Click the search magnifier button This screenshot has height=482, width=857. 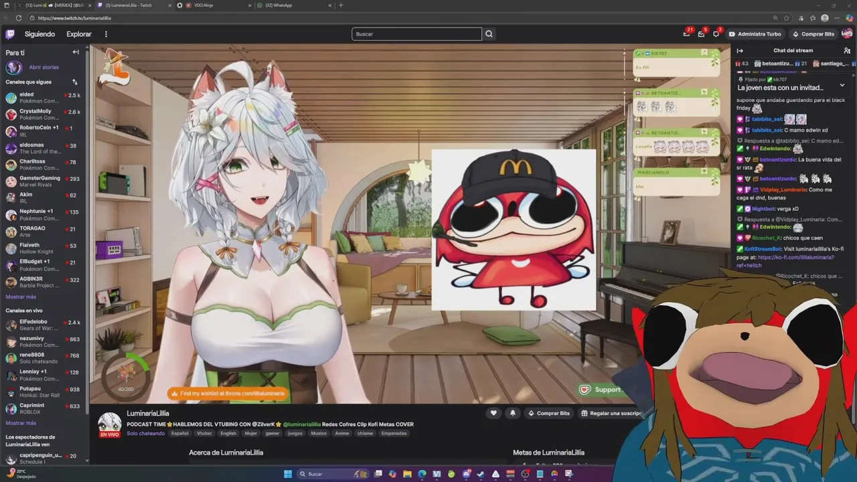[489, 34]
